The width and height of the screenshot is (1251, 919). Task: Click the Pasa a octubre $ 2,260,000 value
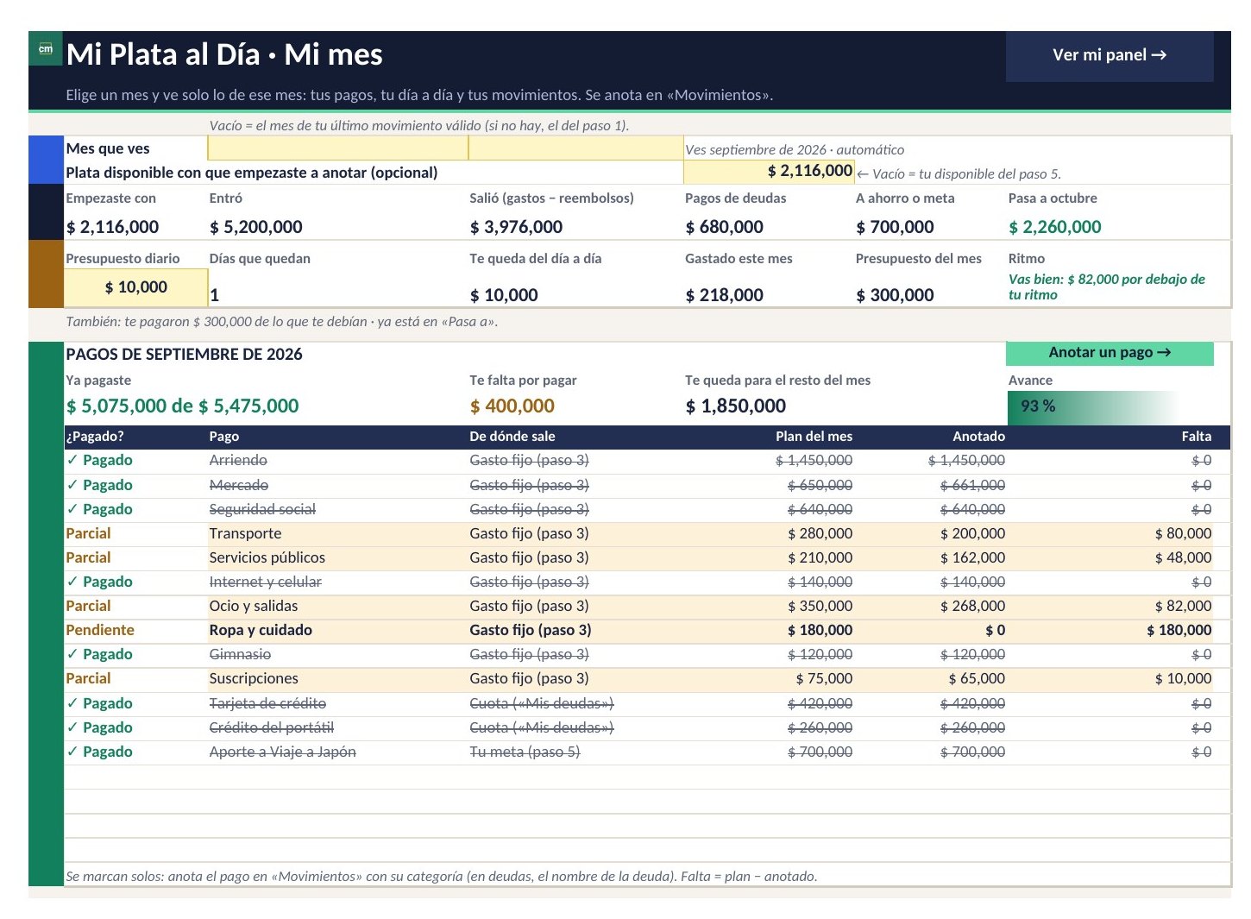pyautogui.click(x=1054, y=227)
